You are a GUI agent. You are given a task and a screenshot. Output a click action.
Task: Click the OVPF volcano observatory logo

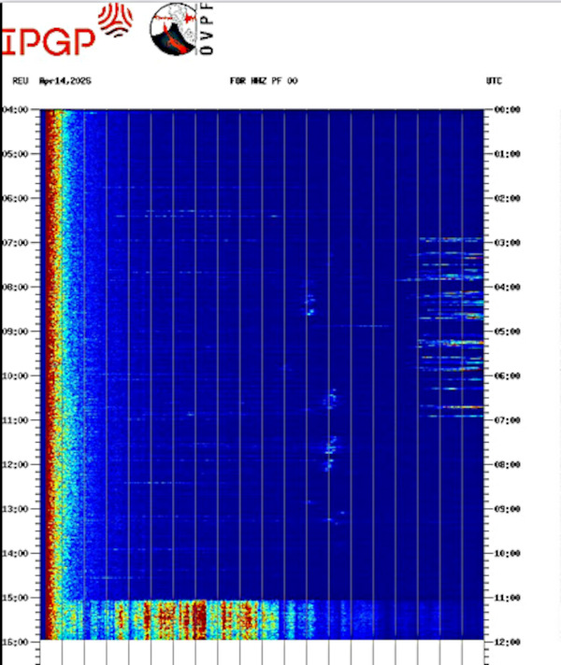[x=173, y=28]
